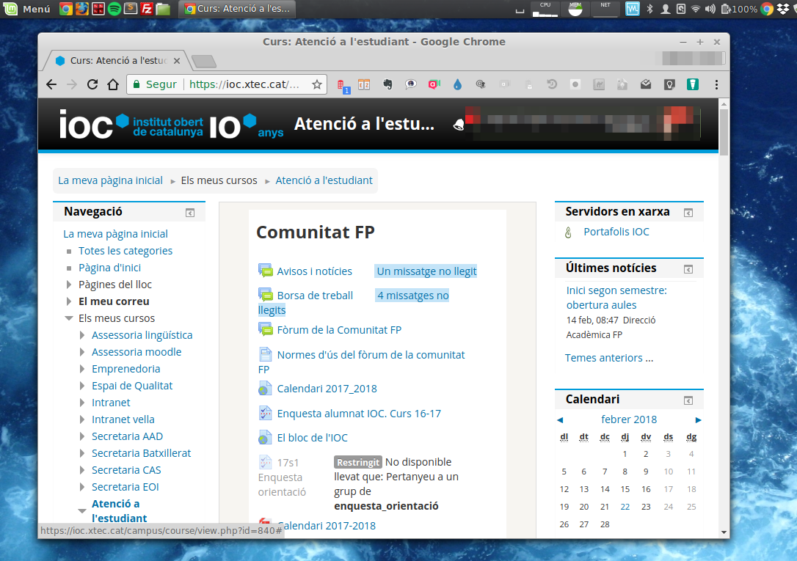
Task: Hide the Servidors en xarxa block
Action: [688, 213]
